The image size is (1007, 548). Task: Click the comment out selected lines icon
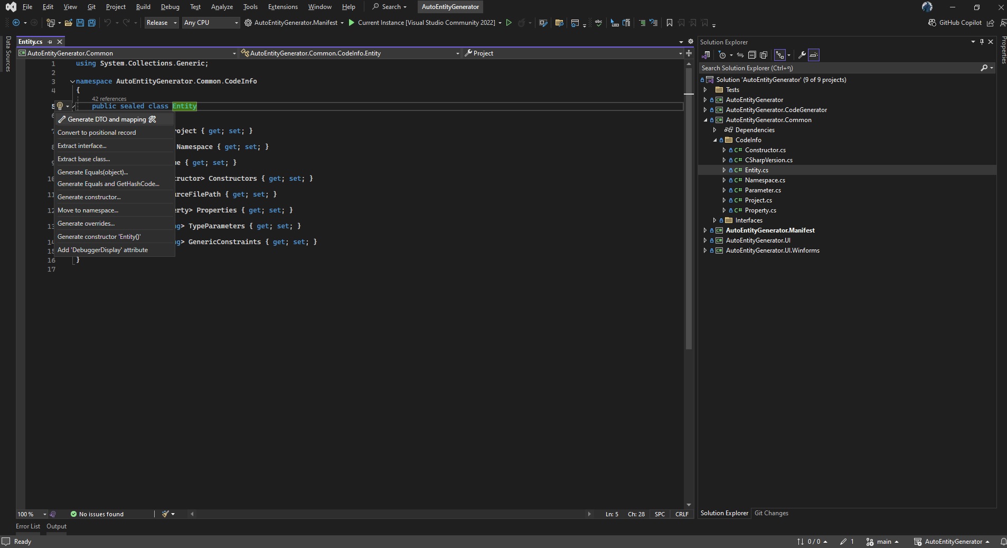point(642,23)
